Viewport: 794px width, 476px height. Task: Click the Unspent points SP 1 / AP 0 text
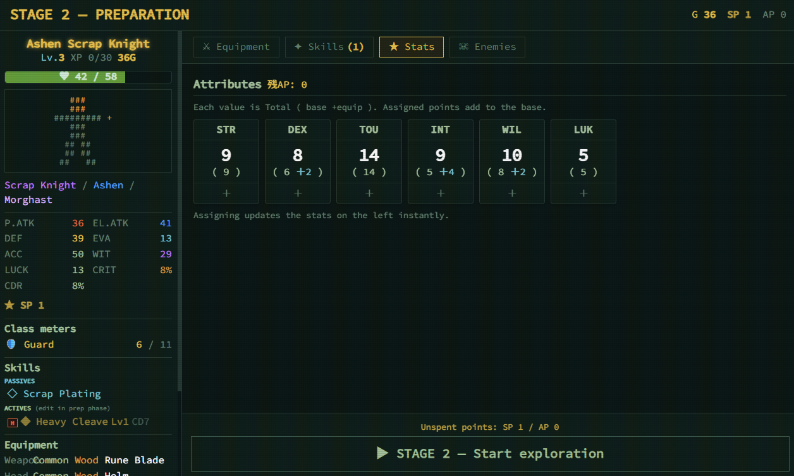pyautogui.click(x=489, y=427)
